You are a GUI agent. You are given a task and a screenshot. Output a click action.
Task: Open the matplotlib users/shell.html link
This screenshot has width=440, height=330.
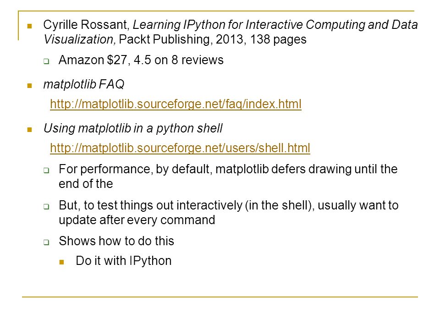[180, 148]
